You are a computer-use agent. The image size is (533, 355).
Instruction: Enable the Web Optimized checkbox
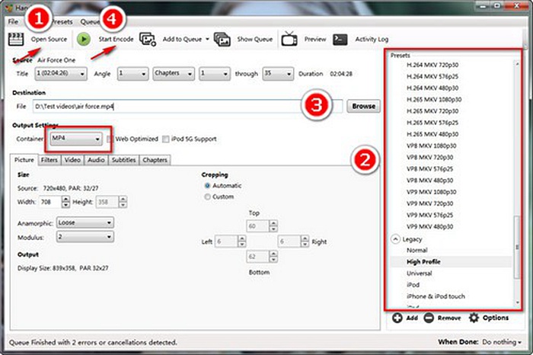[x=110, y=139]
